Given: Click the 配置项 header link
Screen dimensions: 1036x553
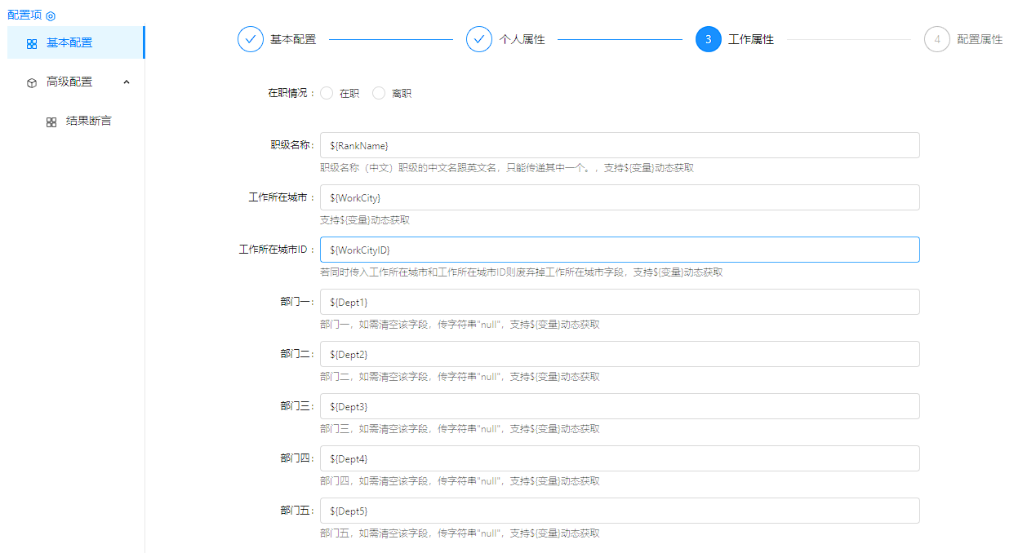Looking at the screenshot, I should [24, 15].
